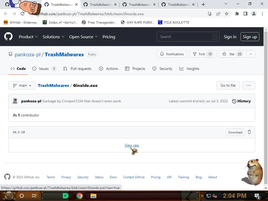This screenshot has height=201, width=268.
Task: Open FILE ROULETTE bookmark
Action: point(174,22)
